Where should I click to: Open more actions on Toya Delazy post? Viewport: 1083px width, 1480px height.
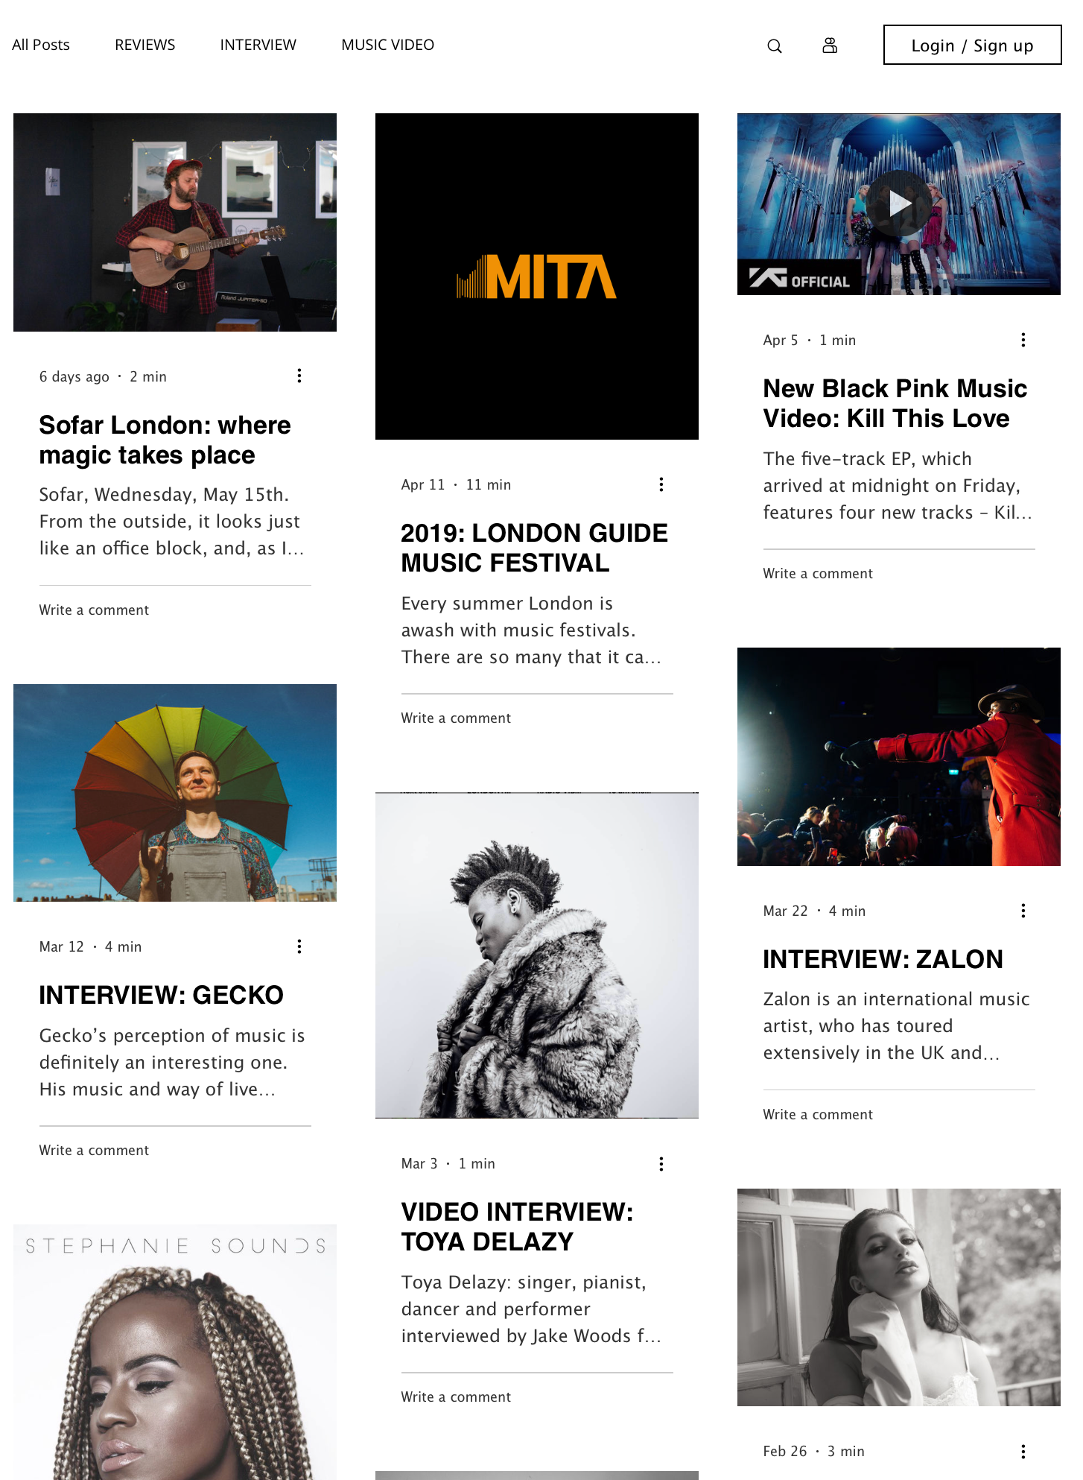coord(661,1164)
